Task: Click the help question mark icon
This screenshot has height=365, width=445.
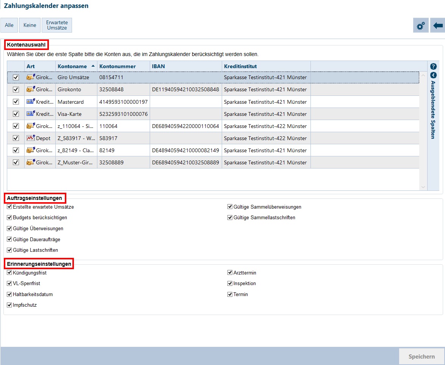Action: 433,66
